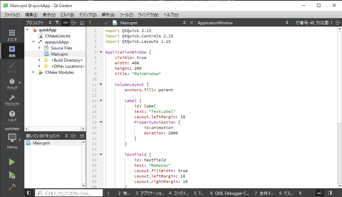Open the ビルド(B) menu

point(67,15)
